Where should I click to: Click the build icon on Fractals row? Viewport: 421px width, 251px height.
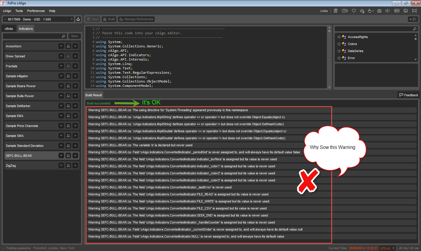tap(68, 66)
